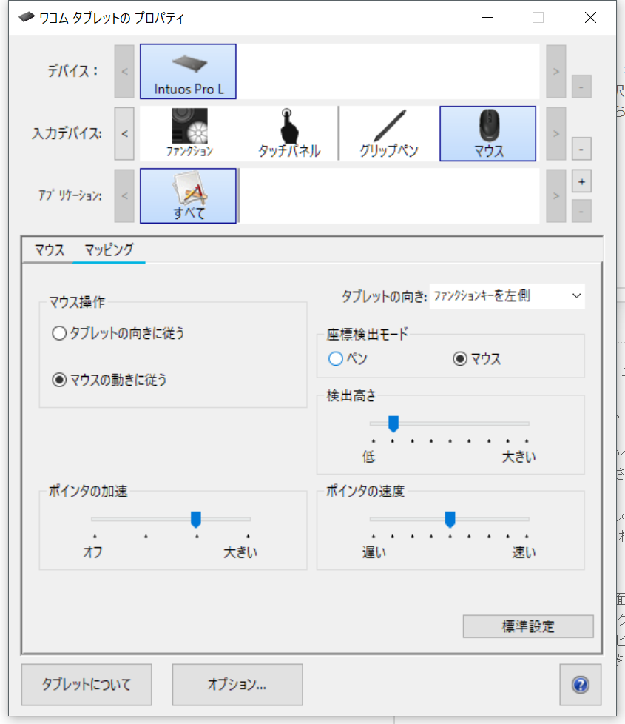This screenshot has height=724, width=625.
Task: Select the ファンクション input device icon
Action: point(189,133)
